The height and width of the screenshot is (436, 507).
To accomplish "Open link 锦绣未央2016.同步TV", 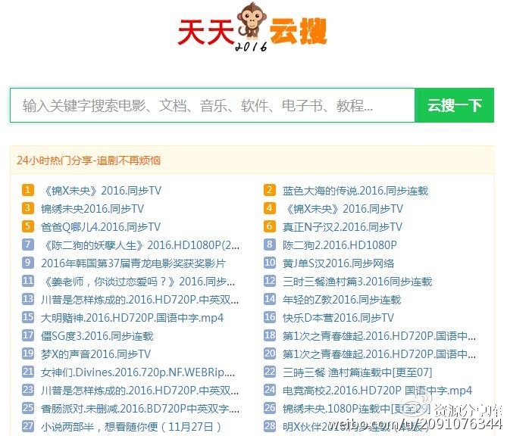I will (x=92, y=209).
